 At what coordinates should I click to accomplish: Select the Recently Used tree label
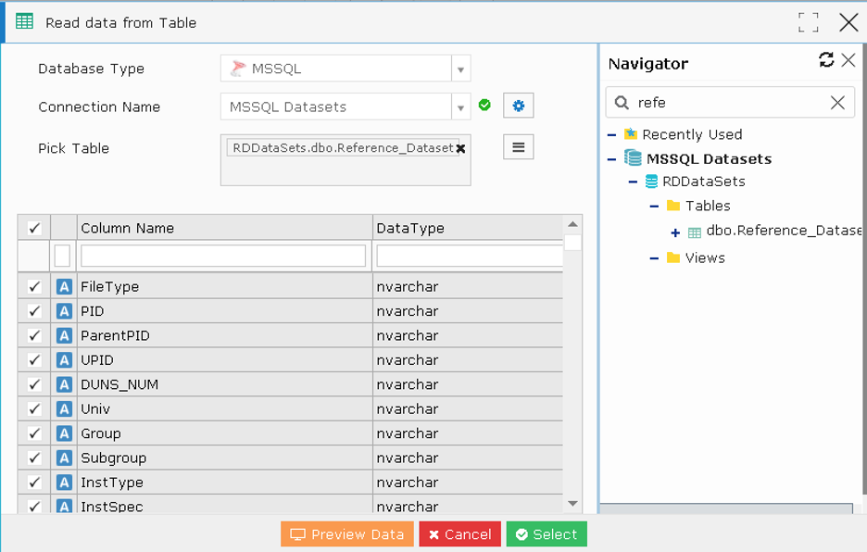click(692, 134)
